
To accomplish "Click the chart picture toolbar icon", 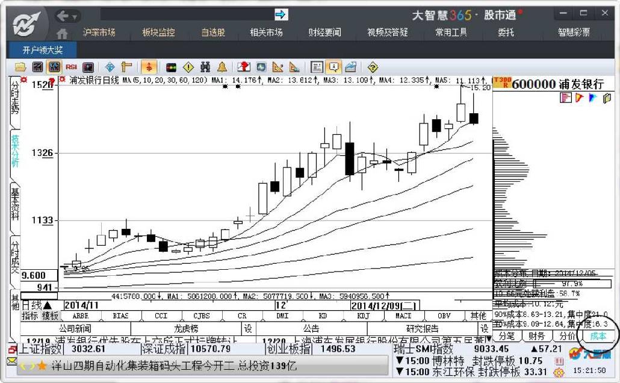I will coord(351,67).
